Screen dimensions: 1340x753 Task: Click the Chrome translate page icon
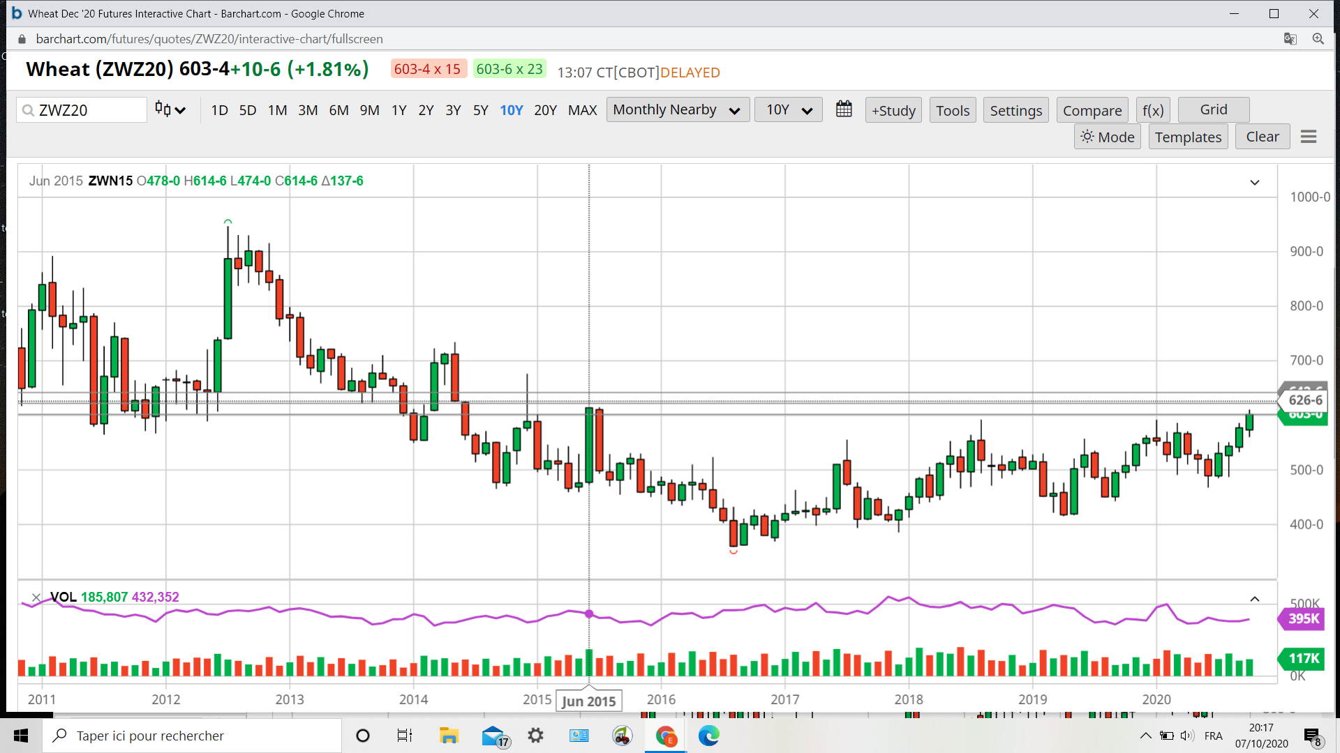1290,39
